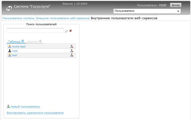Open the Пользователи dropdown
The image size is (191, 120).
(147, 11)
